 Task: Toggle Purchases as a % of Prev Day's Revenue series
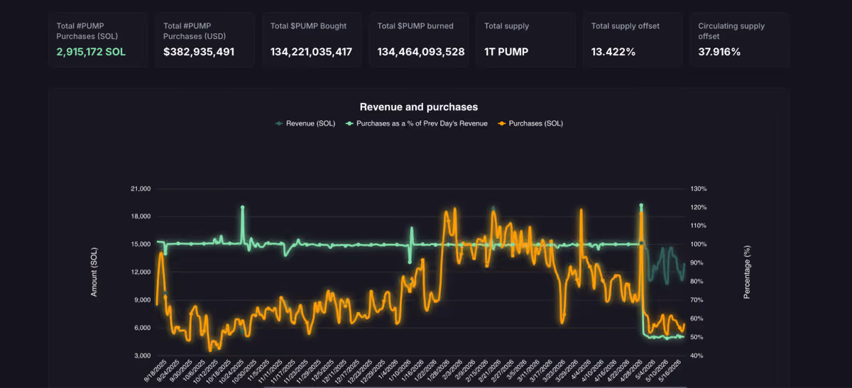click(416, 123)
